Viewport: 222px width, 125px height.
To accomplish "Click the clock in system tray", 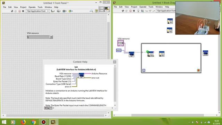I will (x=216, y=122).
